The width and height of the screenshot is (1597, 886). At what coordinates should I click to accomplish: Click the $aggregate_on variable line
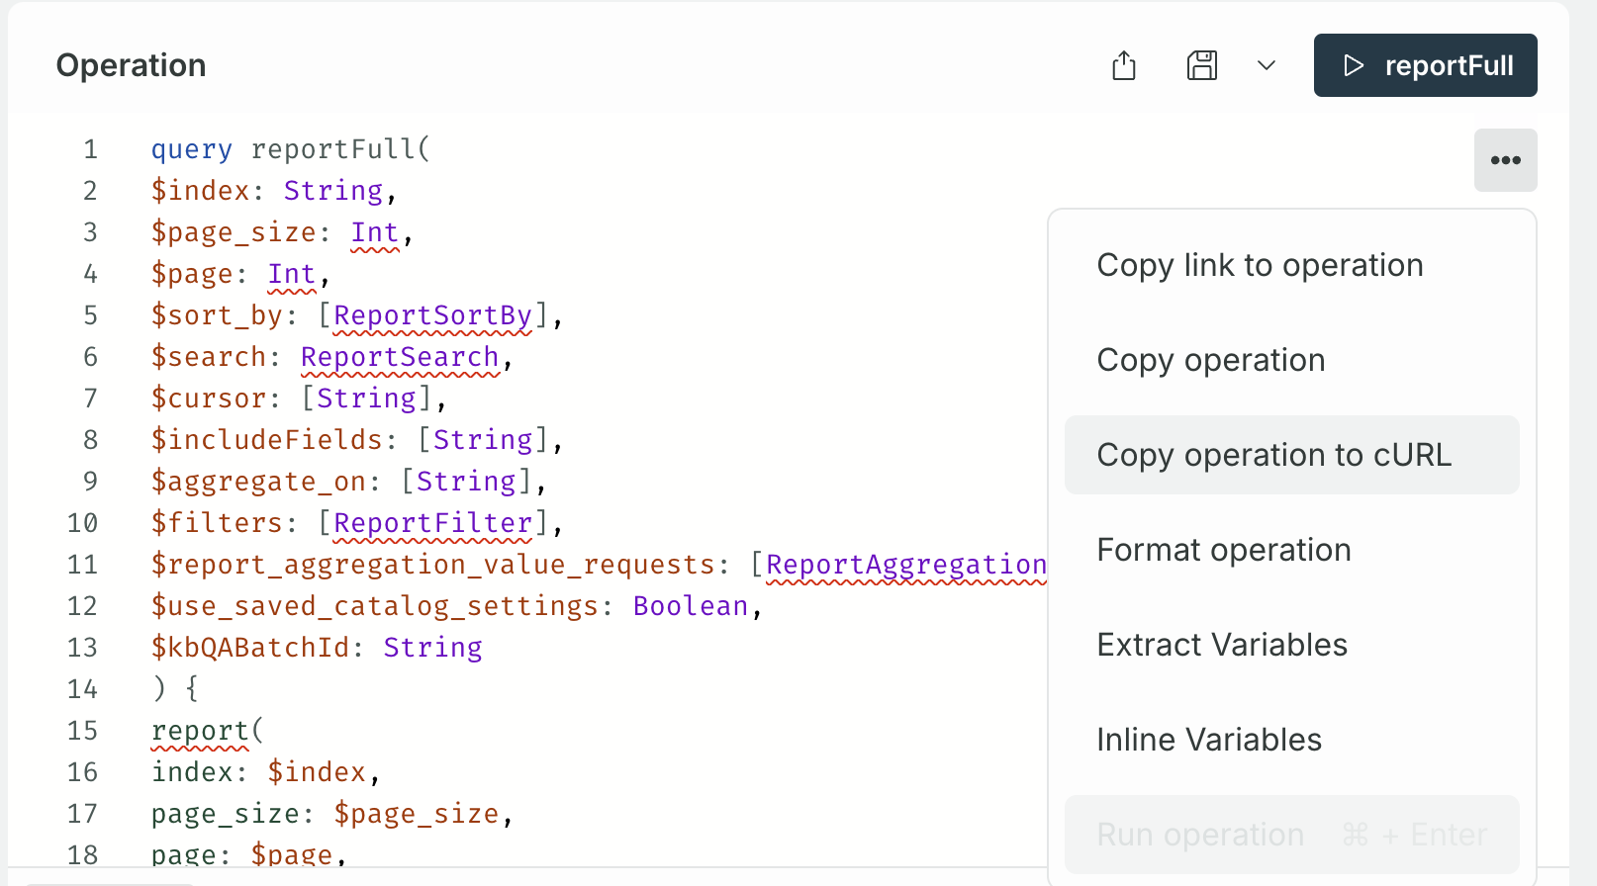point(349,482)
